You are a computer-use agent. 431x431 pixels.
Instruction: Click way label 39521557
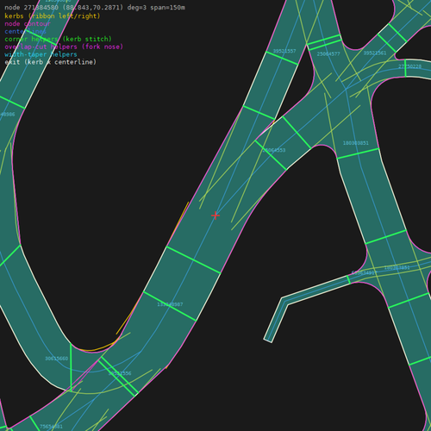click(284, 51)
